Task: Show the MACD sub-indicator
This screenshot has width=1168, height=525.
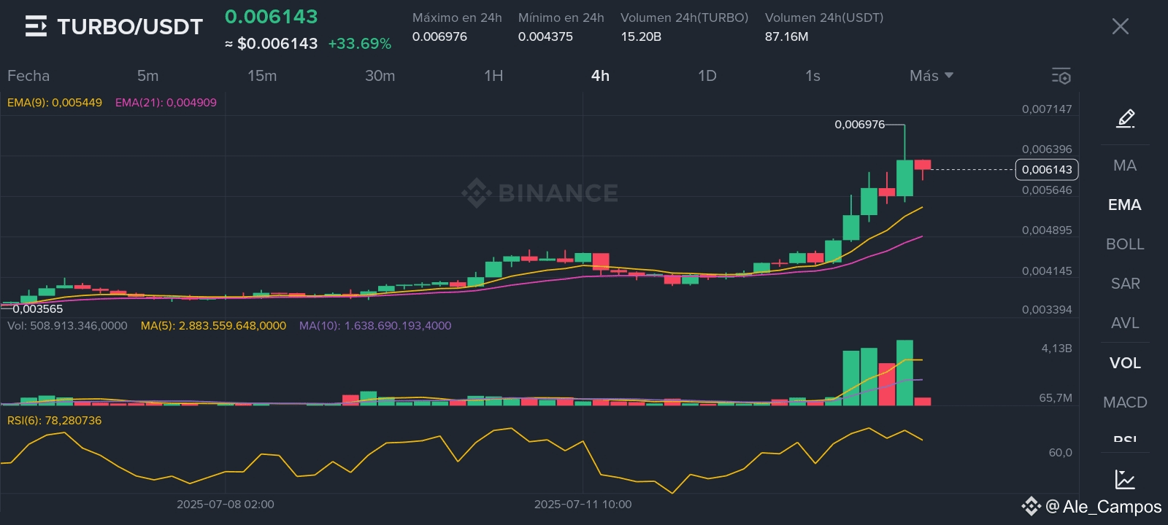Action: point(1125,402)
